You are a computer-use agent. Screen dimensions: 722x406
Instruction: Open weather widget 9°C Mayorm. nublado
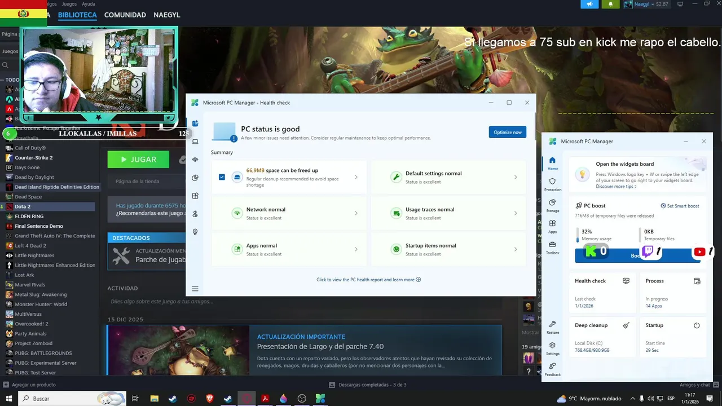point(589,399)
